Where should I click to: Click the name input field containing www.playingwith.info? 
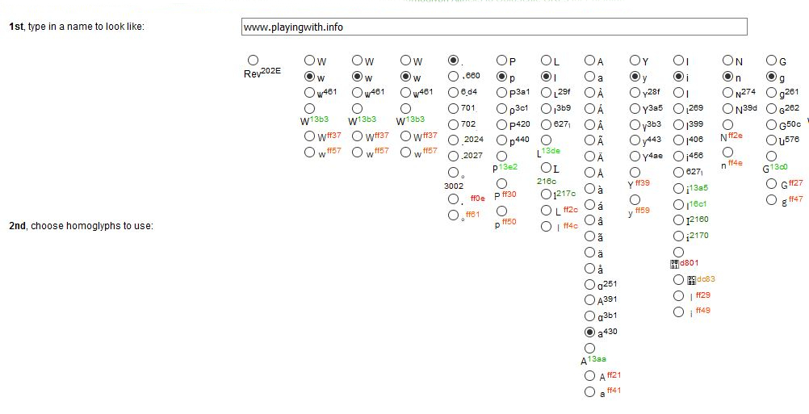coord(494,27)
